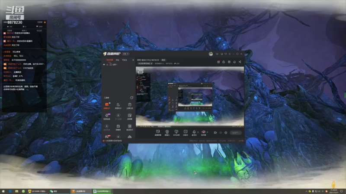Viewport: 346px width, 194px height.
Task: Click the video media source icon
Action: pyautogui.click(x=186, y=133)
